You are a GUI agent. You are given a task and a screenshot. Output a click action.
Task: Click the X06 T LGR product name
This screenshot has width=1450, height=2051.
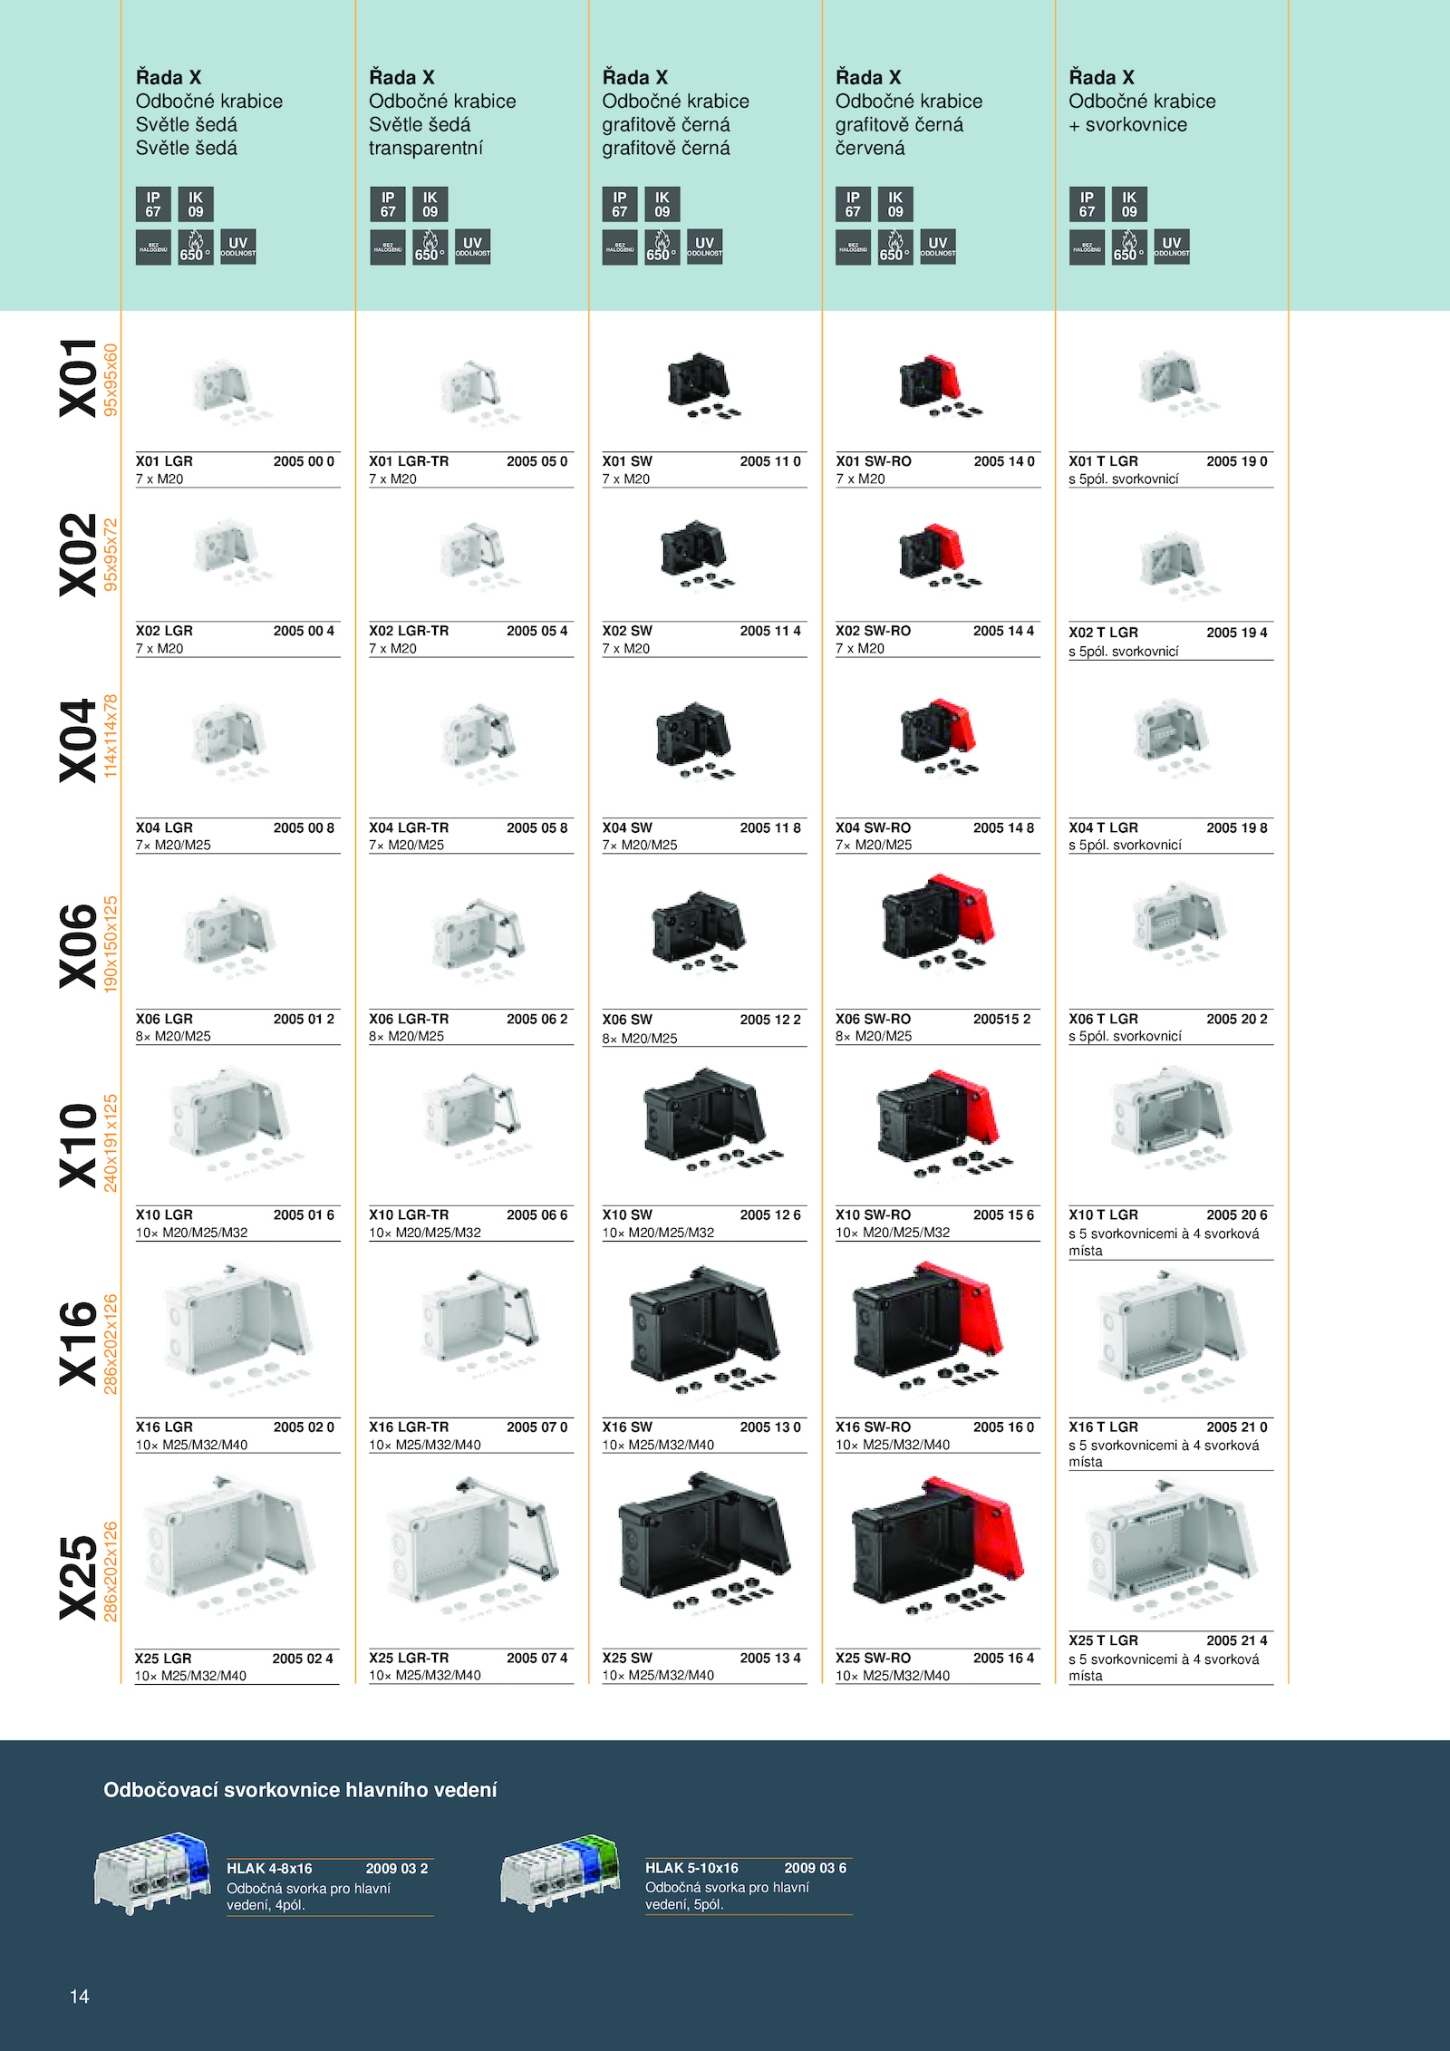click(1103, 1019)
